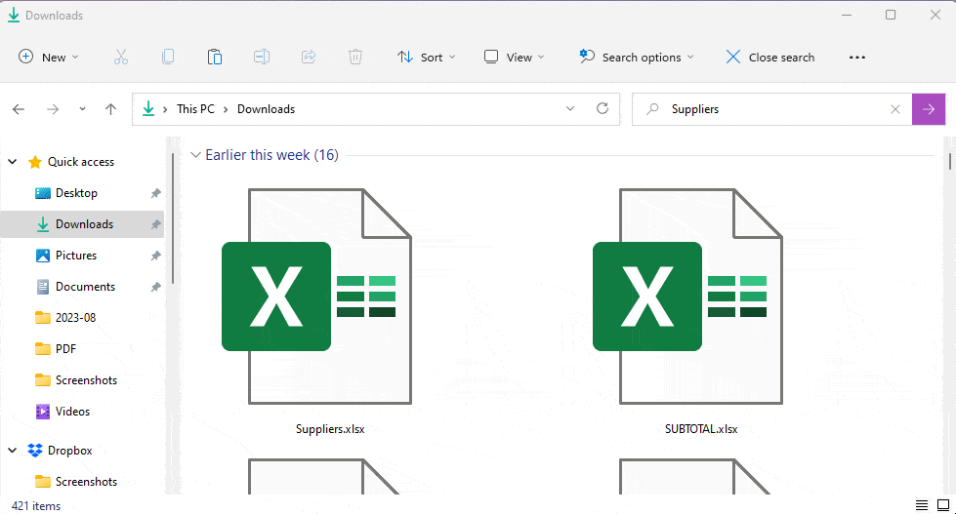The width and height of the screenshot is (956, 514).
Task: Open the PDF folder
Action: pyautogui.click(x=65, y=349)
